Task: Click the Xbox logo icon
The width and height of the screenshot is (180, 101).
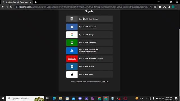Action: (x=72, y=43)
